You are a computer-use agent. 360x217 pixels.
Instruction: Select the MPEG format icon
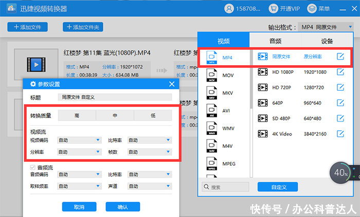click(x=212, y=164)
